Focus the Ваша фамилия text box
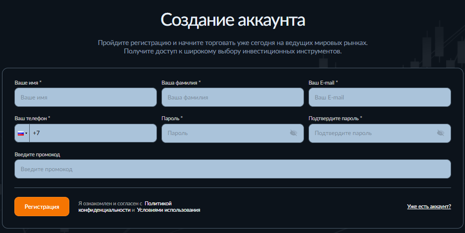Screen dimensions: 465x233 (x=232, y=97)
